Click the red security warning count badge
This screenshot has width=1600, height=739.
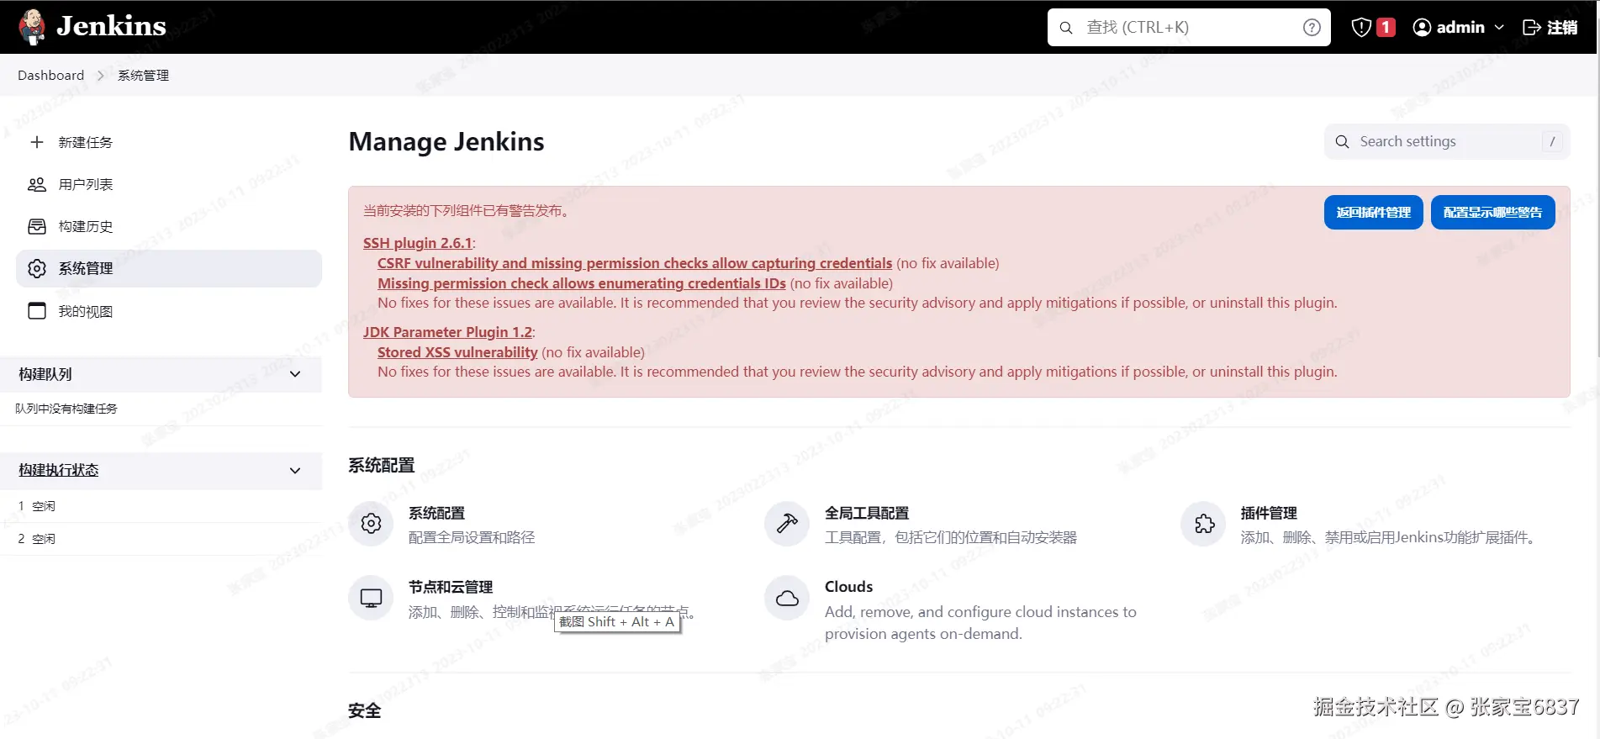click(1386, 28)
